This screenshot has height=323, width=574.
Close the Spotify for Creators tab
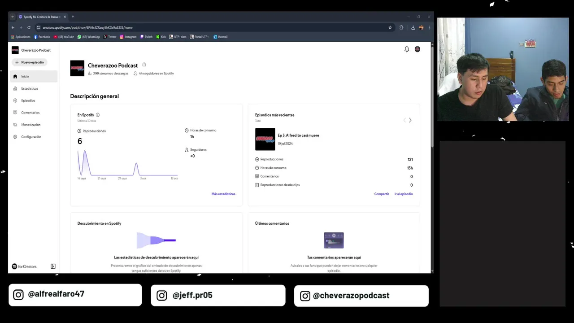pyautogui.click(x=65, y=17)
